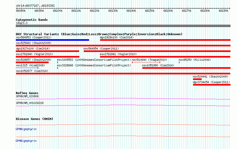Open esv3305553 1000Genomes pilot variant label
This screenshot has height=149, width=238.
94,60
